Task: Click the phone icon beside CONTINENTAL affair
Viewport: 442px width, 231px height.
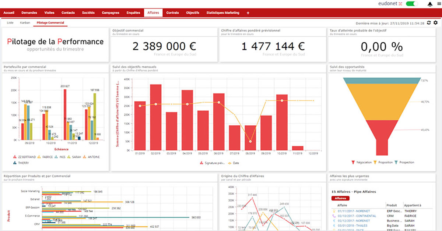Action: pyautogui.click(x=334, y=216)
